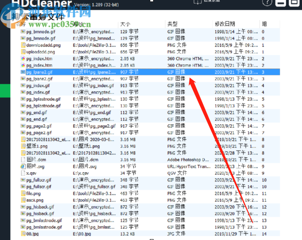Click the Internet Explorer icon of 图片.svg

click(x=23, y=167)
